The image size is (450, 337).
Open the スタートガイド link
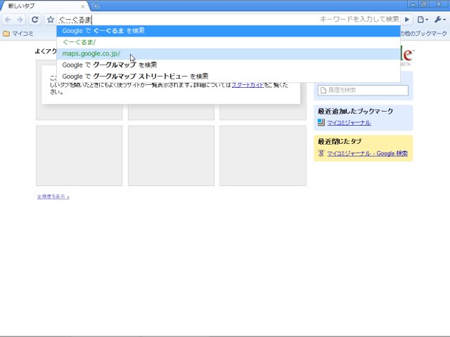click(x=247, y=85)
